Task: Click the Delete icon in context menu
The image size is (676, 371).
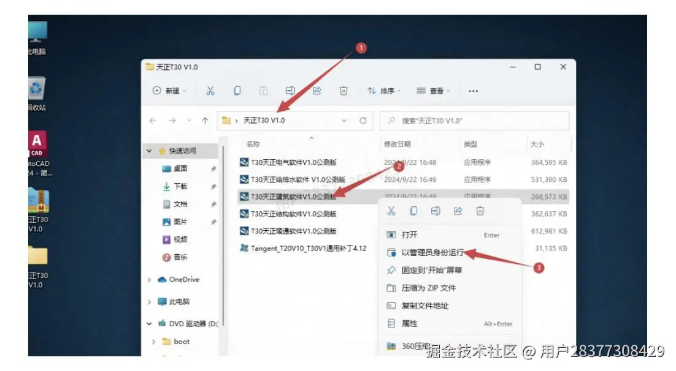Action: [480, 211]
